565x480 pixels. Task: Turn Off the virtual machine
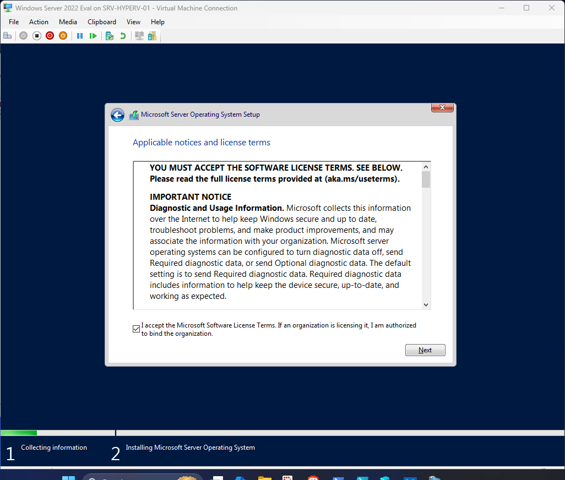click(x=37, y=35)
